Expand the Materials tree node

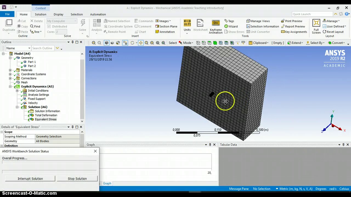click(x=10, y=70)
